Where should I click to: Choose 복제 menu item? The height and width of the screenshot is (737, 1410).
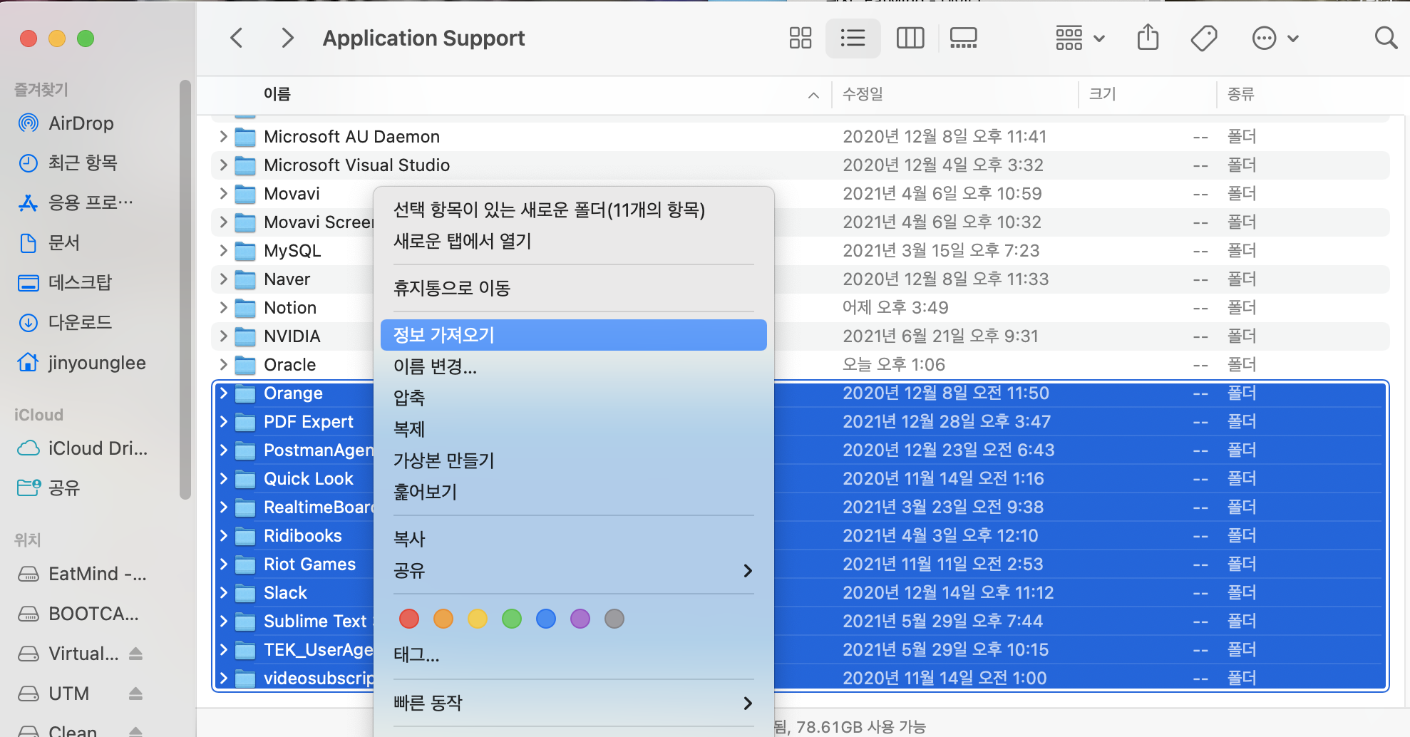tap(574, 429)
